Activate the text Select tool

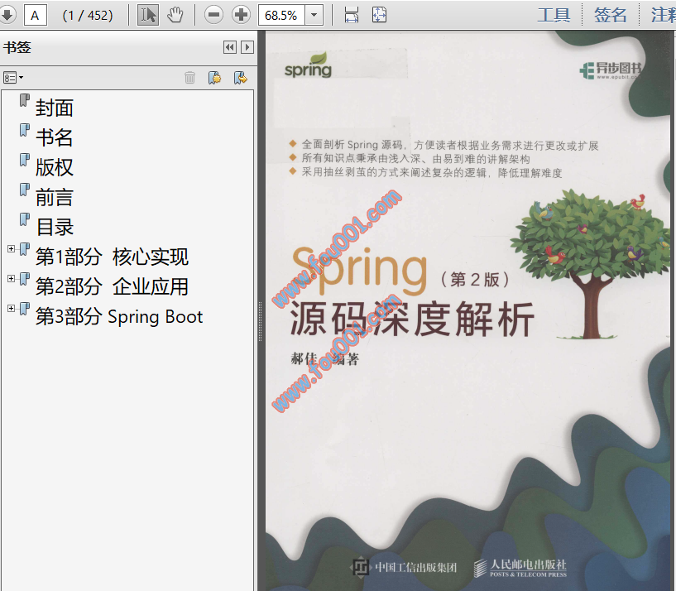[147, 15]
